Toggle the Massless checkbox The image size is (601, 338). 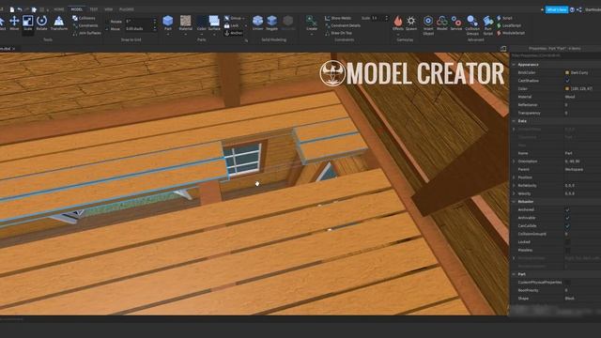pyautogui.click(x=567, y=250)
